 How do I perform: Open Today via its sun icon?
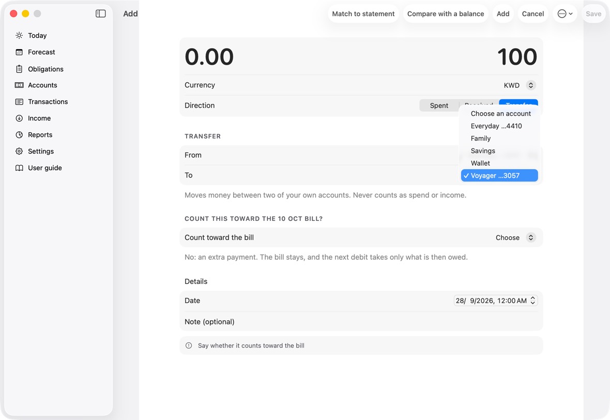pos(19,35)
